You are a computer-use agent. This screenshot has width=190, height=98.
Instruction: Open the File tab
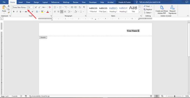(4, 2)
